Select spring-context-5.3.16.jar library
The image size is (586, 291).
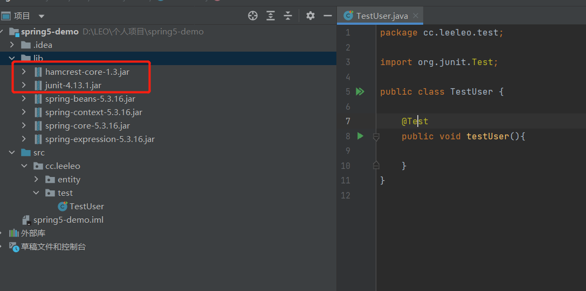[93, 112]
